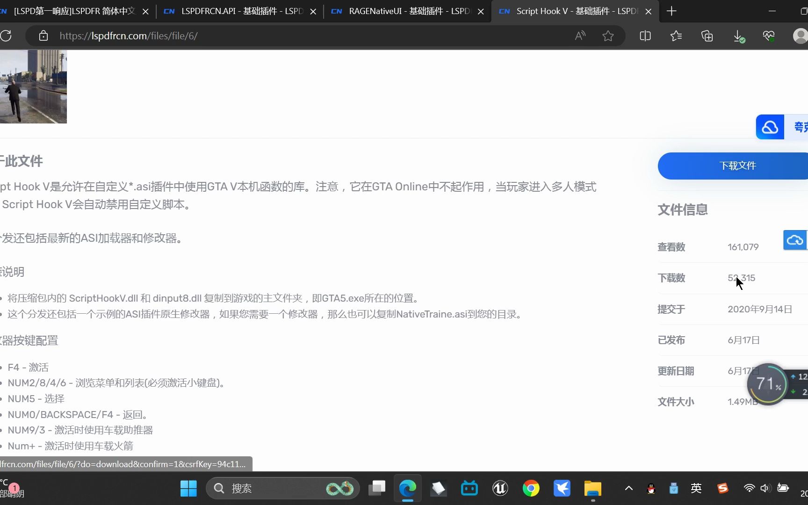Switch input method via 英 indicator
Viewport: 808px width, 505px height.
click(x=696, y=488)
